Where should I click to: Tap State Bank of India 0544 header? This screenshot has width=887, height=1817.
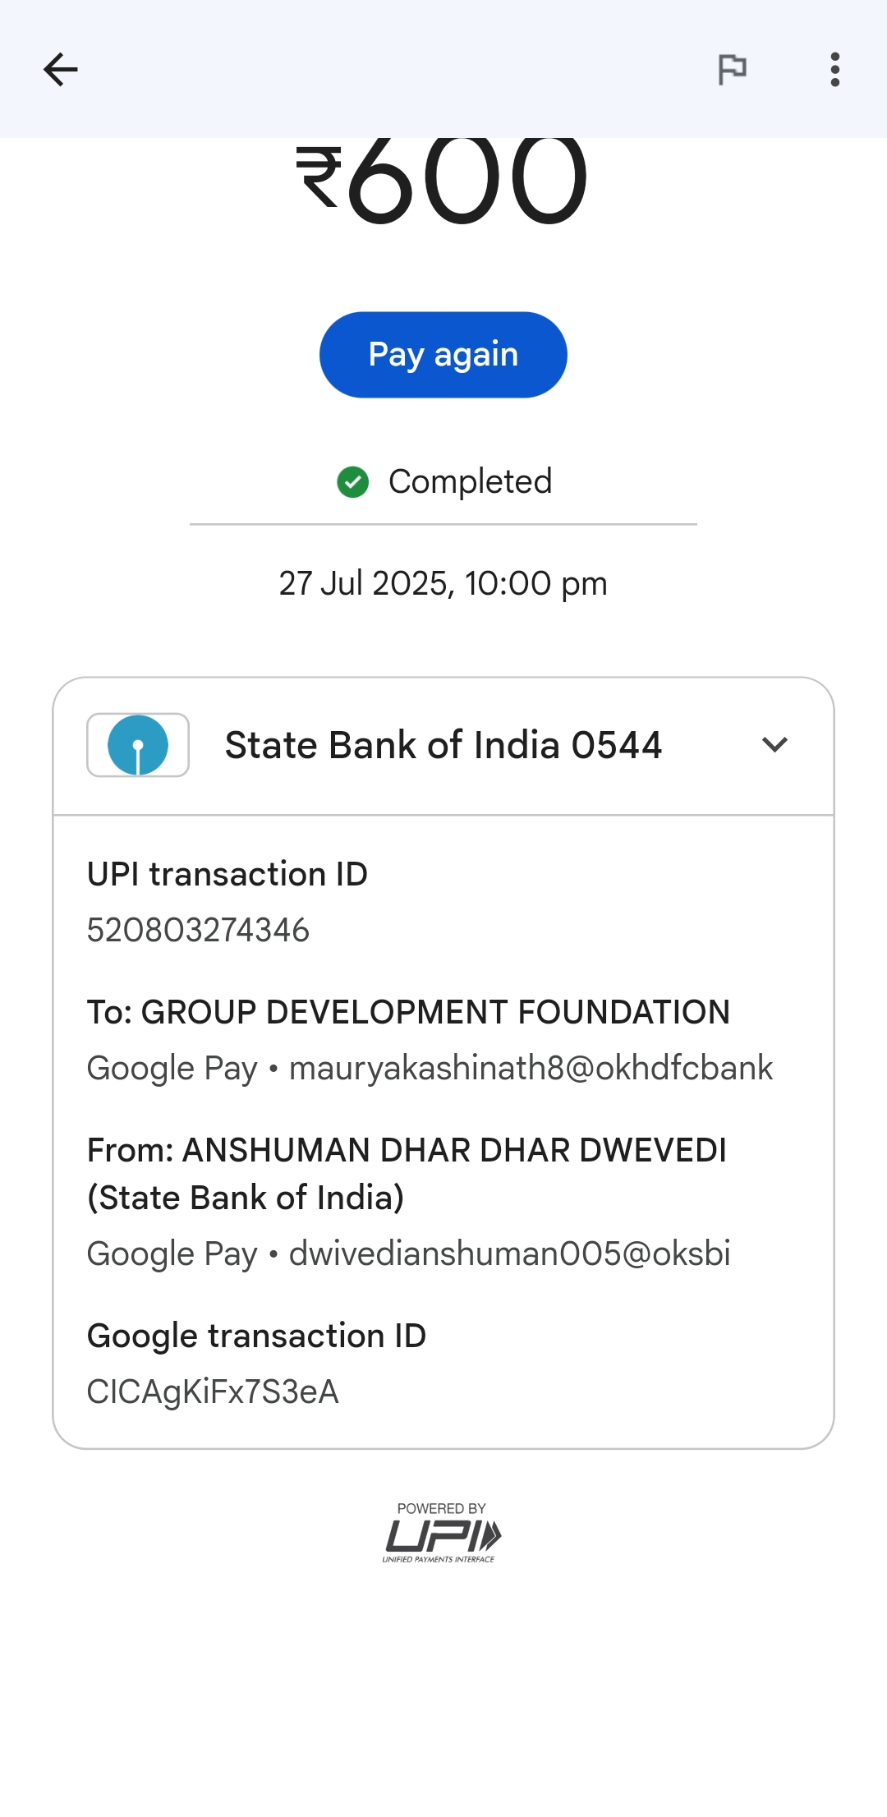tap(443, 745)
